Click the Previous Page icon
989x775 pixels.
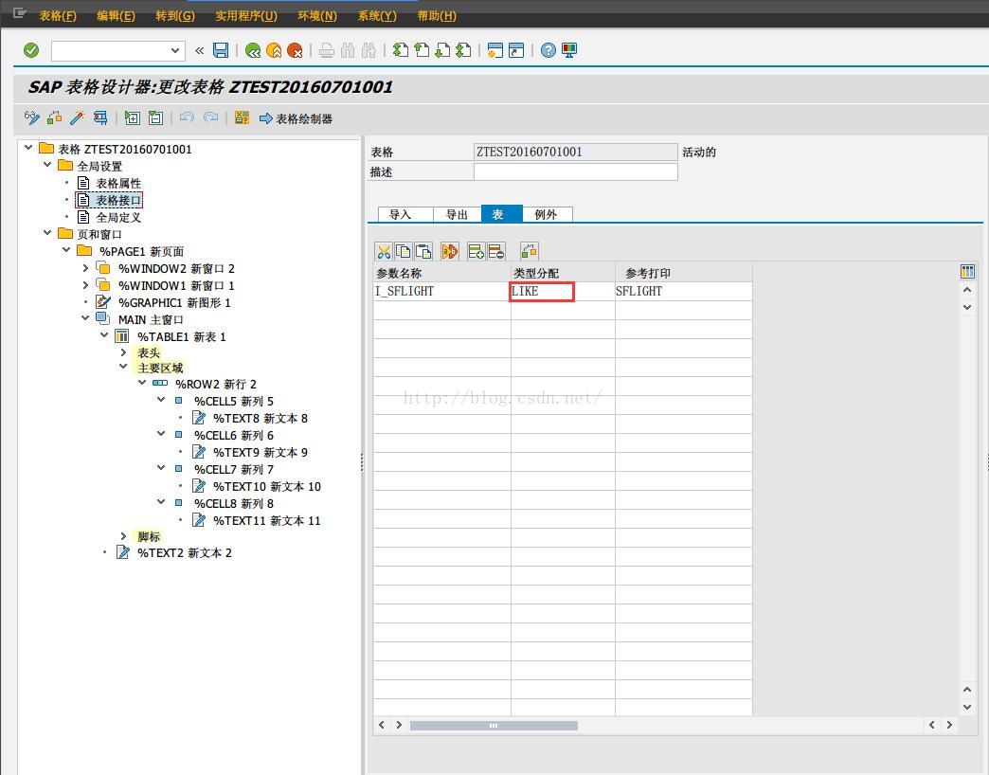click(422, 50)
